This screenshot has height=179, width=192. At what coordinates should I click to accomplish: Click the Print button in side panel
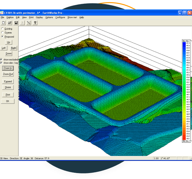(8, 95)
